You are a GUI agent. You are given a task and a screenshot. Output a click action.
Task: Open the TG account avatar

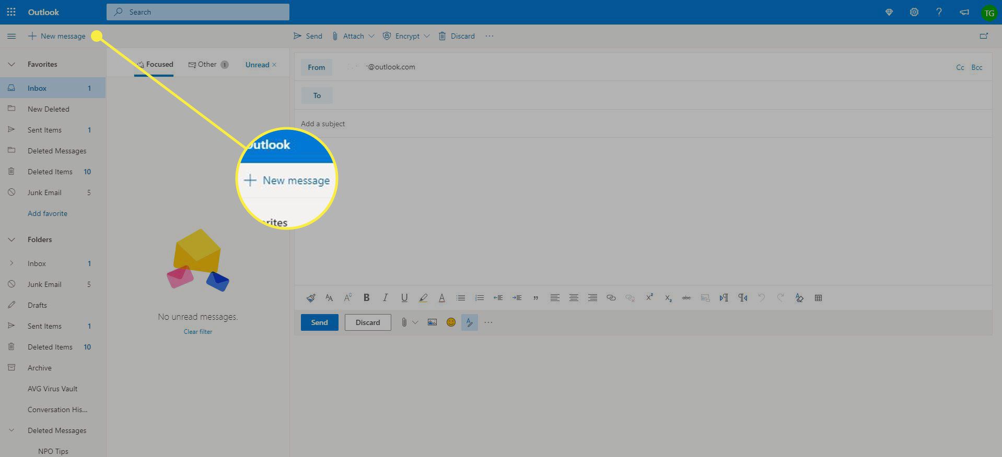tap(989, 13)
